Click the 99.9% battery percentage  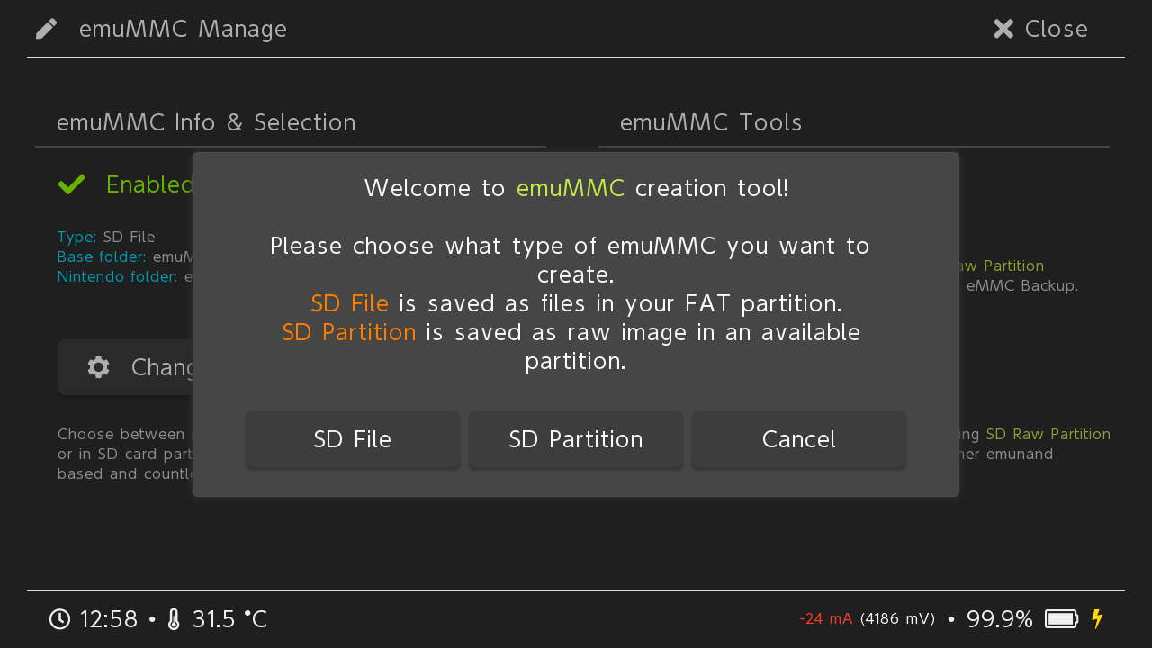(999, 619)
